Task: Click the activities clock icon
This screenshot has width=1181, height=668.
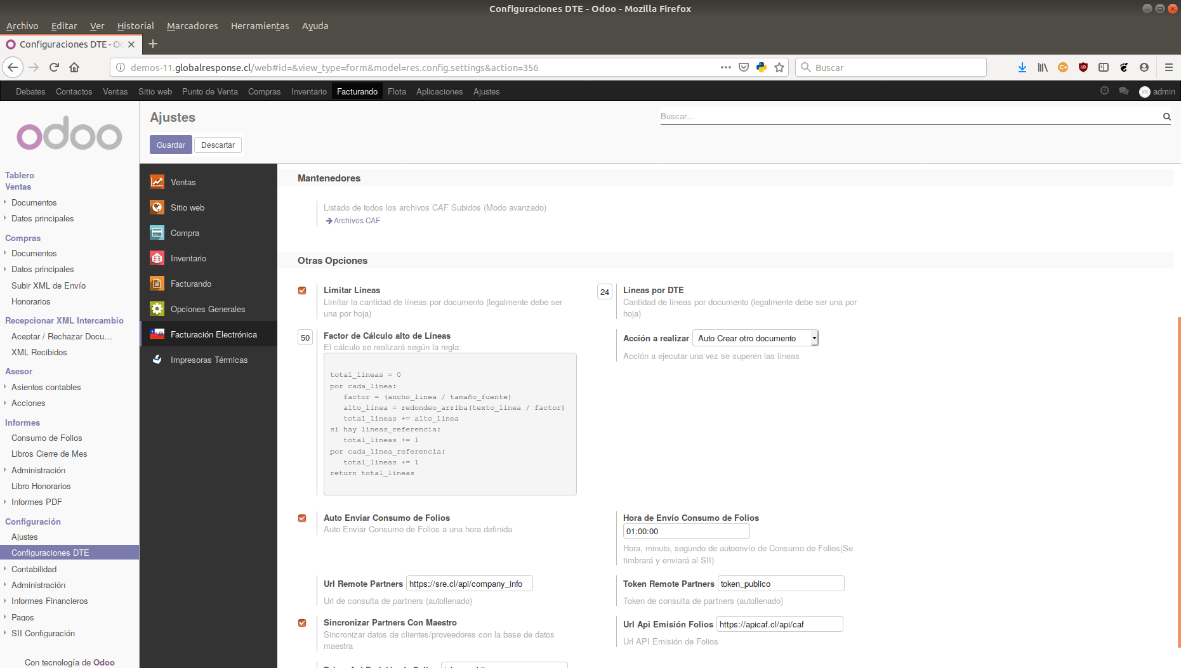Action: coord(1105,91)
